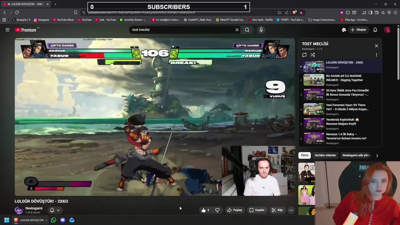Open the bookmarks bar apps grid icon
Viewport: 400px width, 225px height.
(4, 20)
